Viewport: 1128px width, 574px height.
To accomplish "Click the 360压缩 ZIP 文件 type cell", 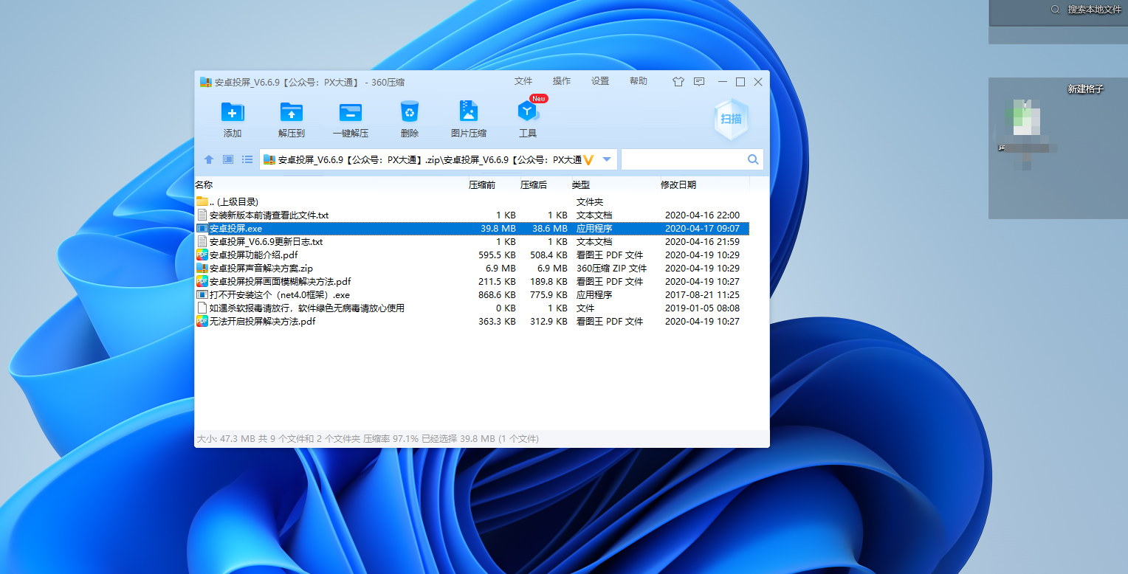I will click(611, 269).
